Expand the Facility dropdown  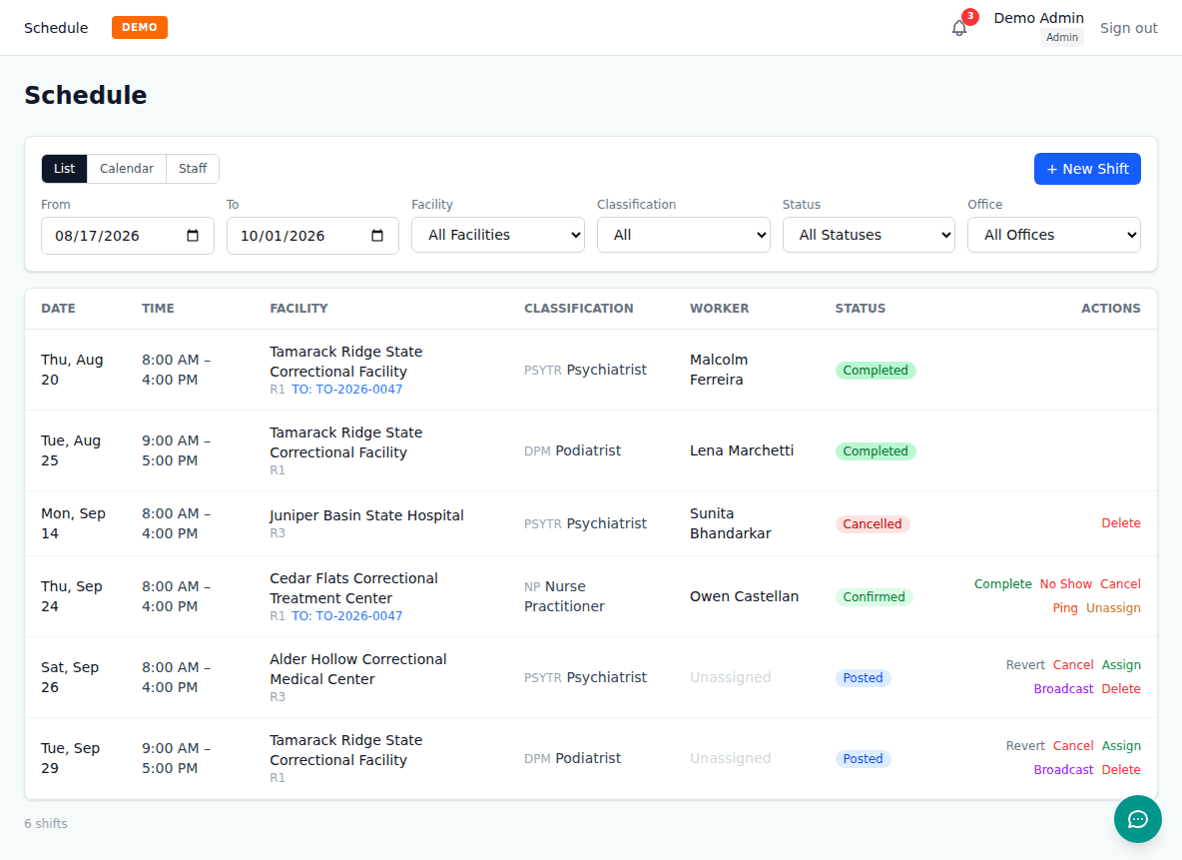(497, 235)
